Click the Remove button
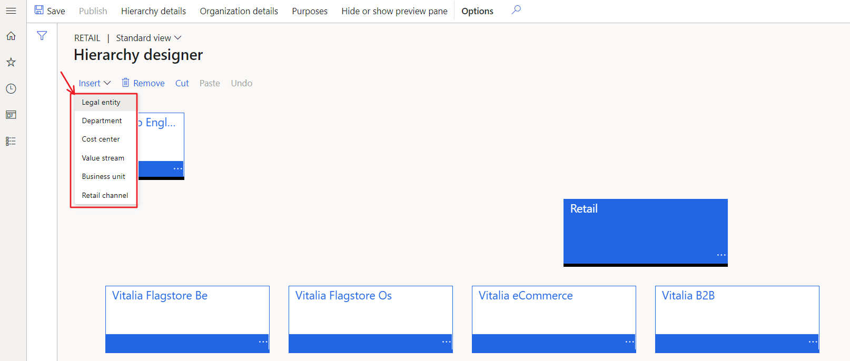 click(143, 83)
